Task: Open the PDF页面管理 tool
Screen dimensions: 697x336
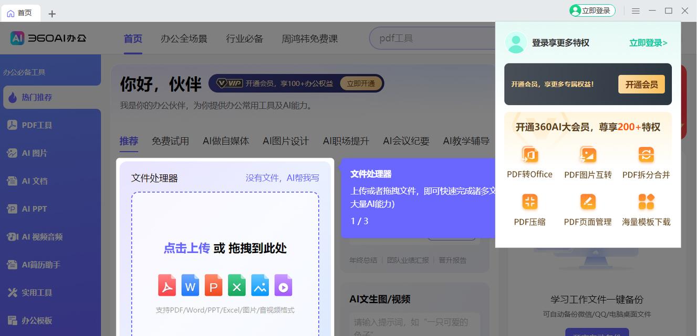Action: point(588,209)
